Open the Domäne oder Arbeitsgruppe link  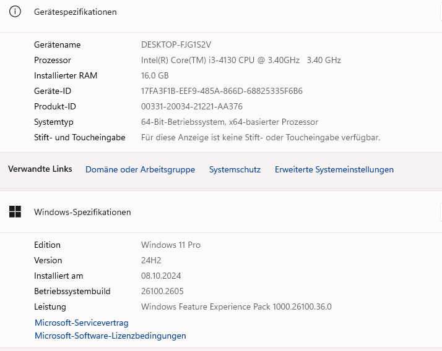[x=140, y=169]
